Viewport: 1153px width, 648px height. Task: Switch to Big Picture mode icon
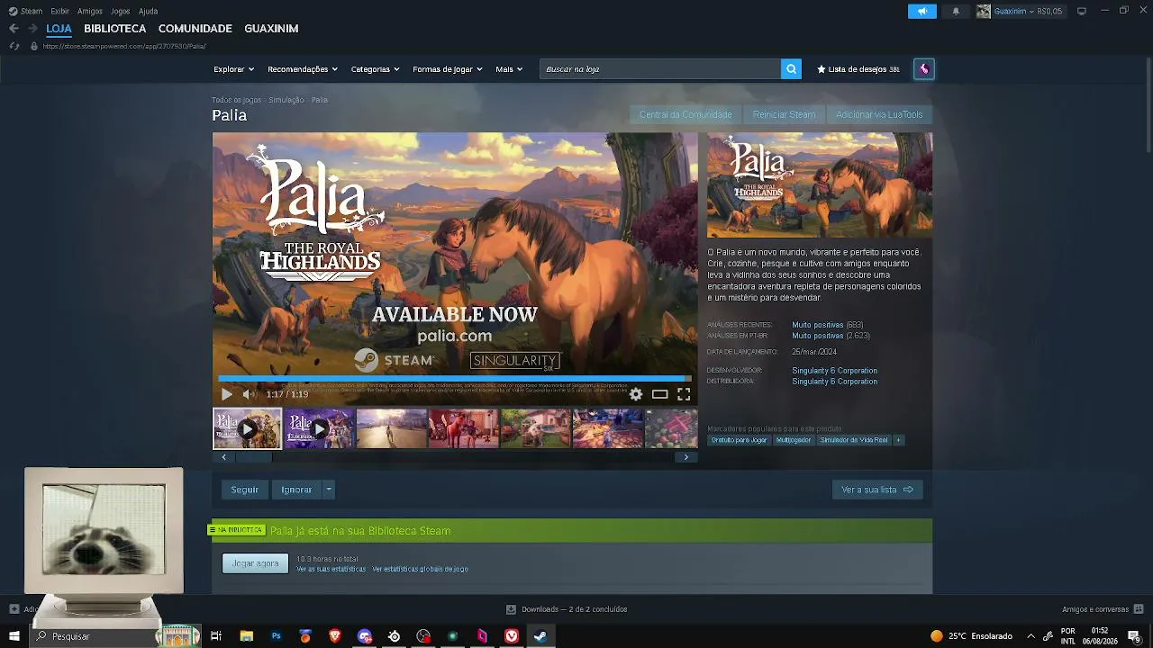[x=1081, y=11]
